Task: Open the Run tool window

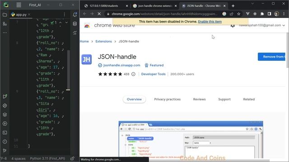Action: 5,96
